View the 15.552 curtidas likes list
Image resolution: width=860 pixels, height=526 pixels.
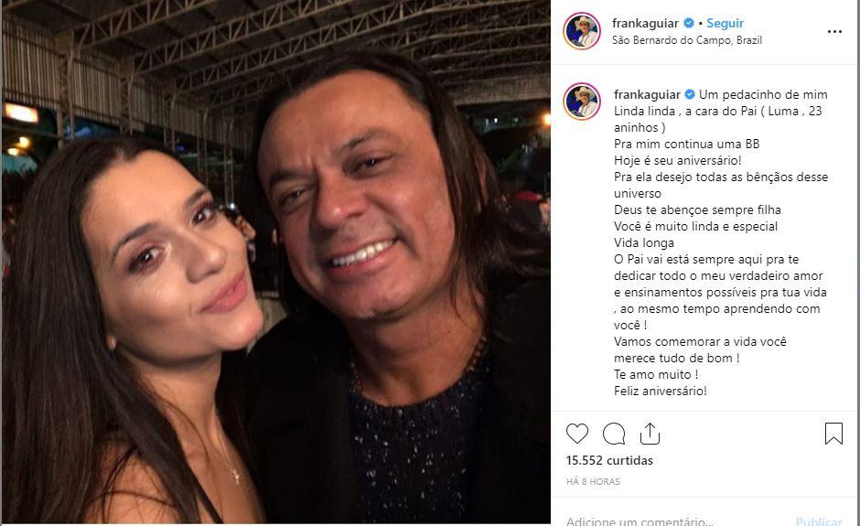(x=609, y=461)
